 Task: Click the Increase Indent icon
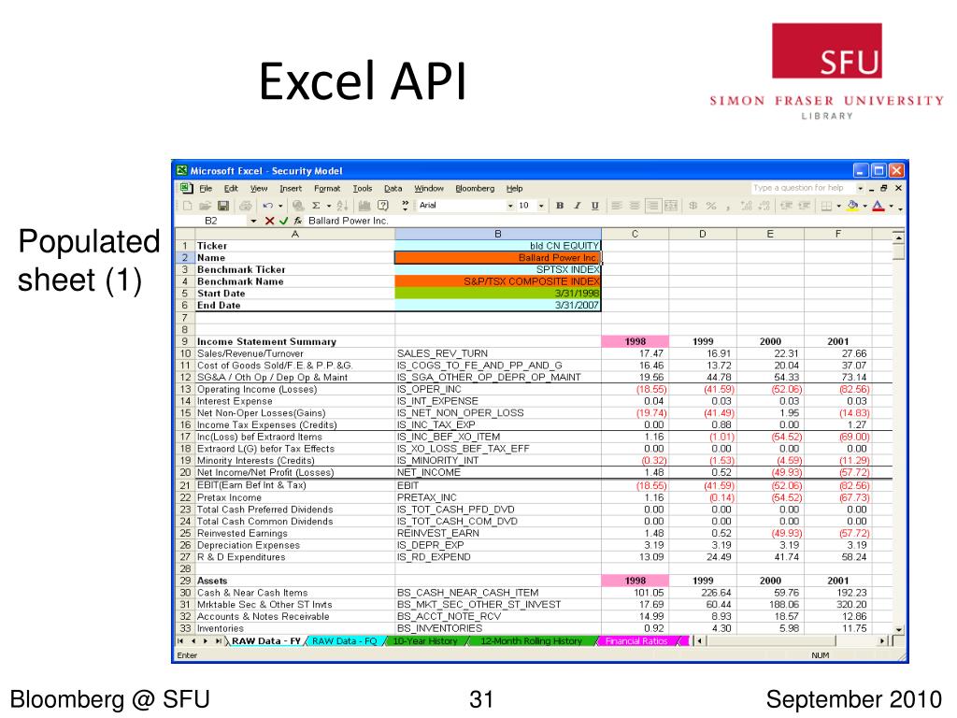[x=804, y=206]
